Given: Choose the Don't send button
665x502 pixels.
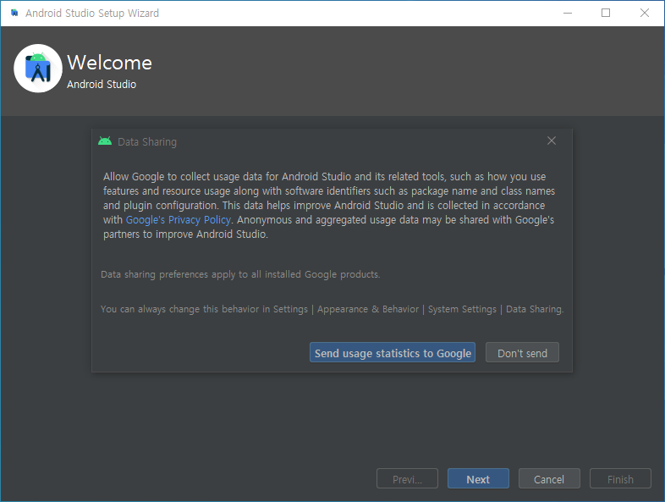Looking at the screenshot, I should (522, 353).
